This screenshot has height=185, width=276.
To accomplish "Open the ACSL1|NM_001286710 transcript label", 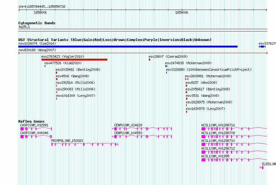I will 218,141.
